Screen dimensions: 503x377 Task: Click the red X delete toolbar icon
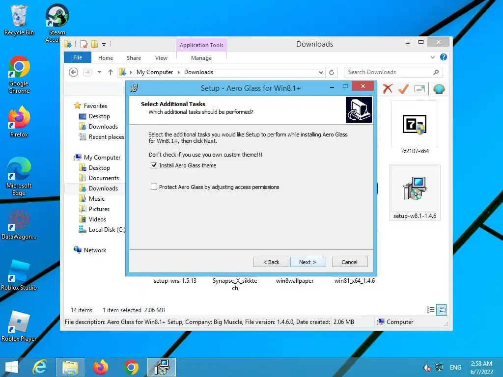coord(388,89)
